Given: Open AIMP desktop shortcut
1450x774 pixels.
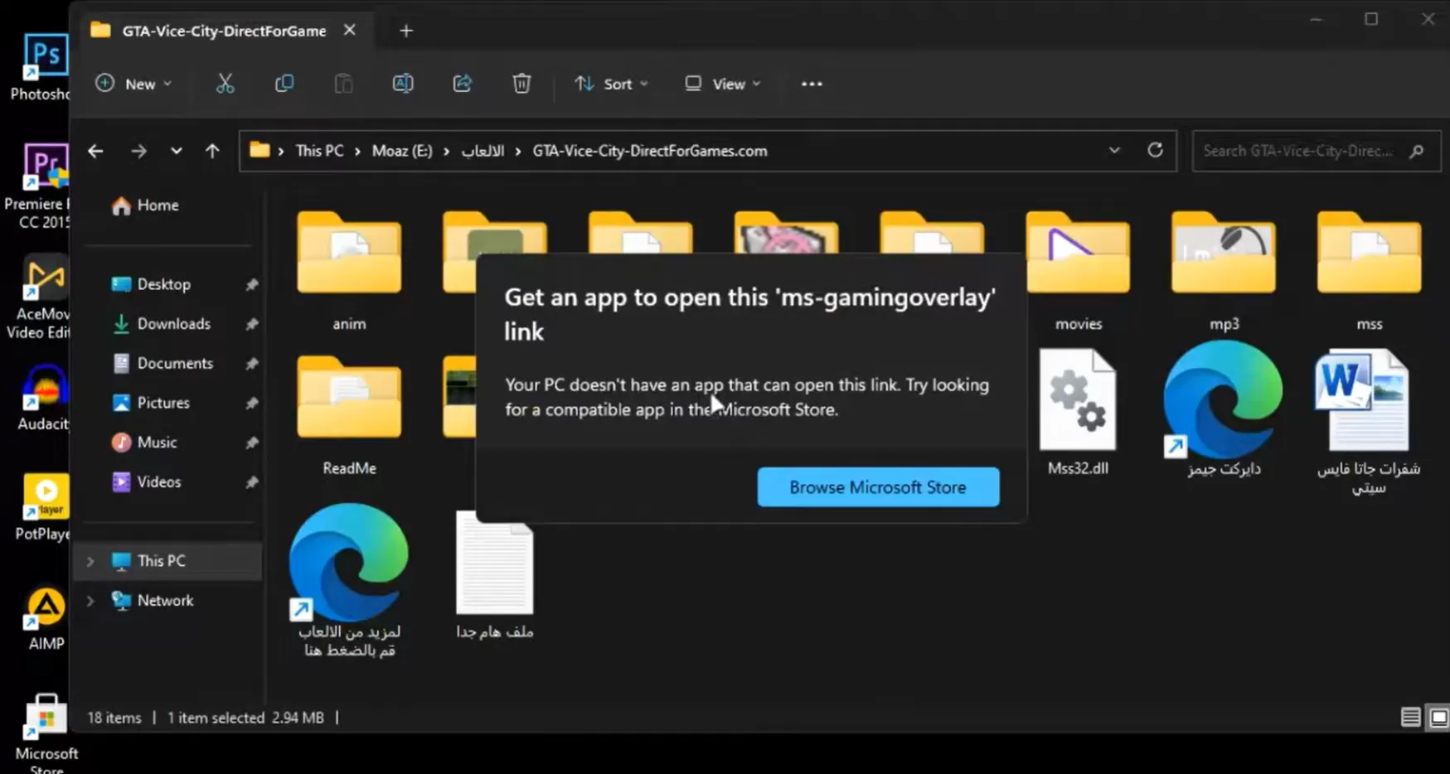Looking at the screenshot, I should pos(46,617).
